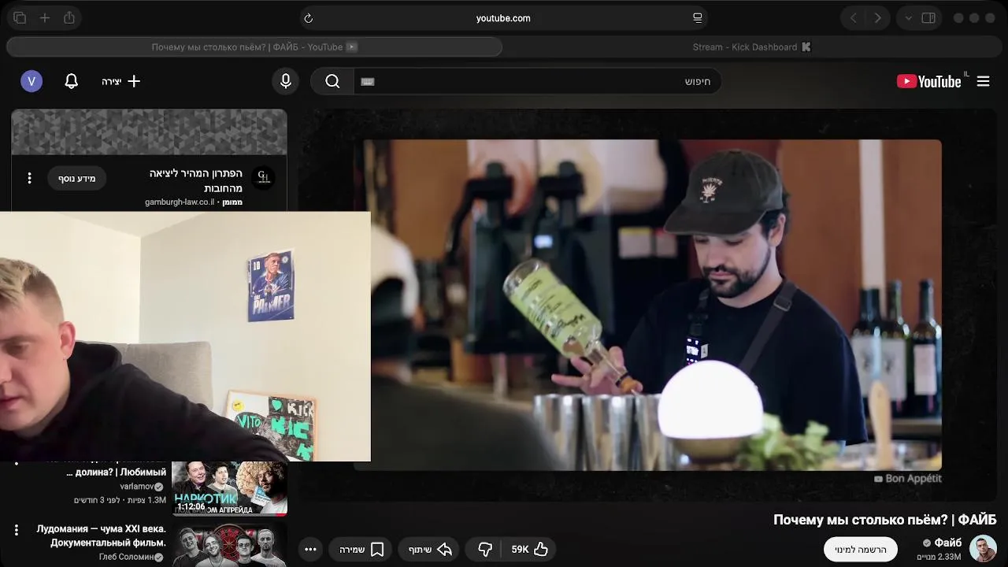Open the Safari share menu
This screenshot has height=567, width=1008.
click(69, 18)
